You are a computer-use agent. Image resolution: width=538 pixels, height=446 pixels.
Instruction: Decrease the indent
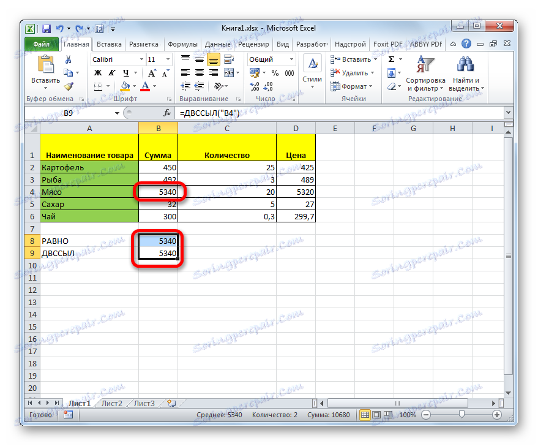[185, 86]
